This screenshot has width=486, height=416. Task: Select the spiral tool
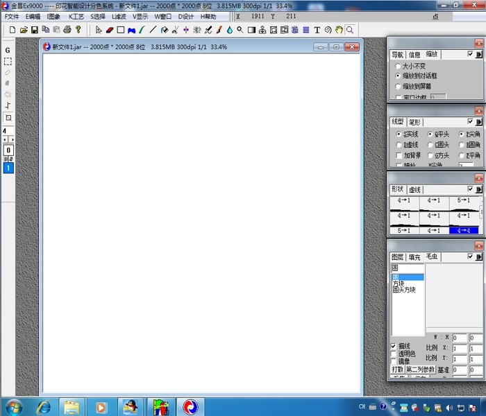pyautogui.click(x=328, y=30)
